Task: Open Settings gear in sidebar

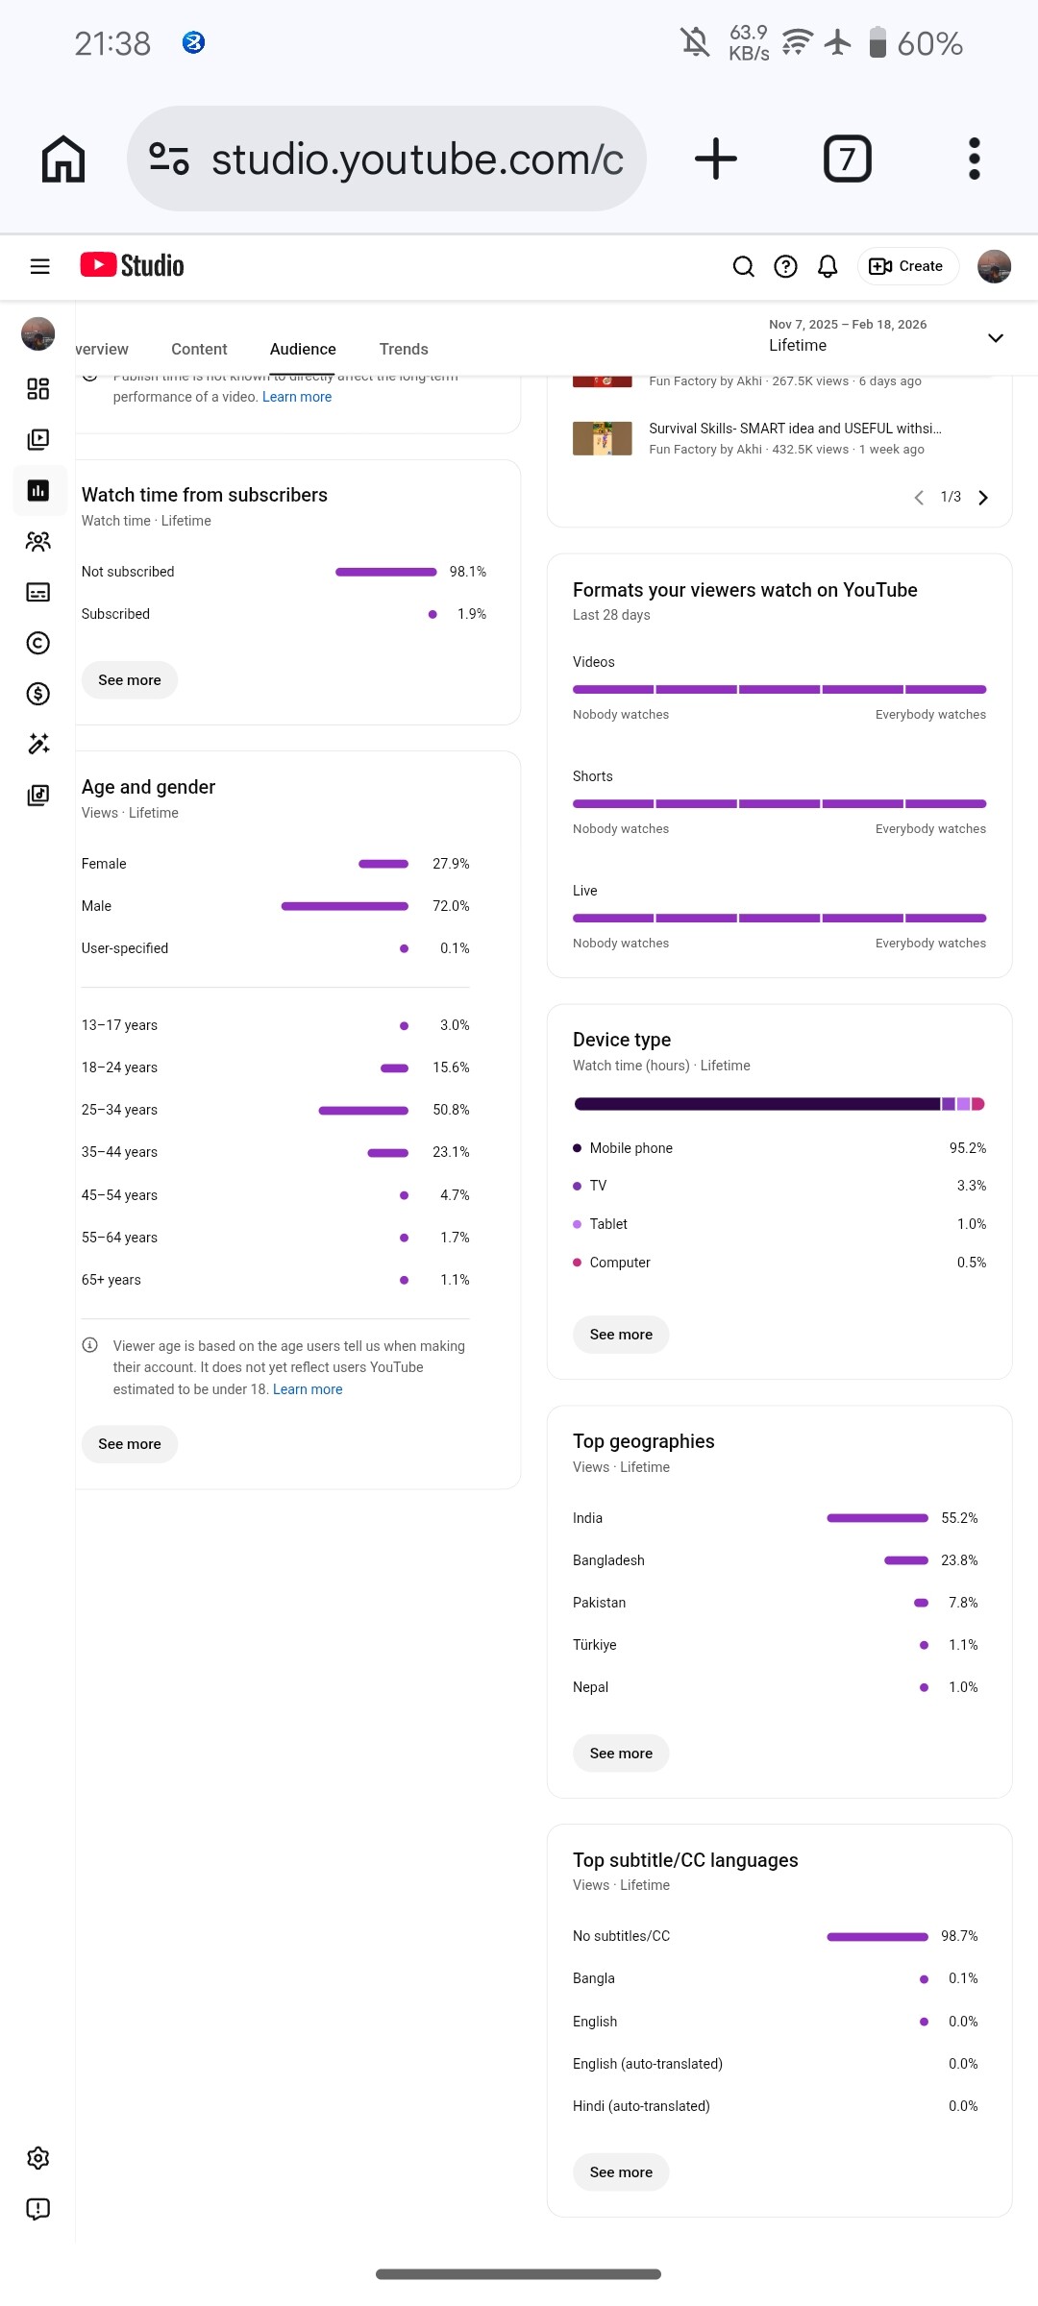Action: pyautogui.click(x=38, y=2159)
